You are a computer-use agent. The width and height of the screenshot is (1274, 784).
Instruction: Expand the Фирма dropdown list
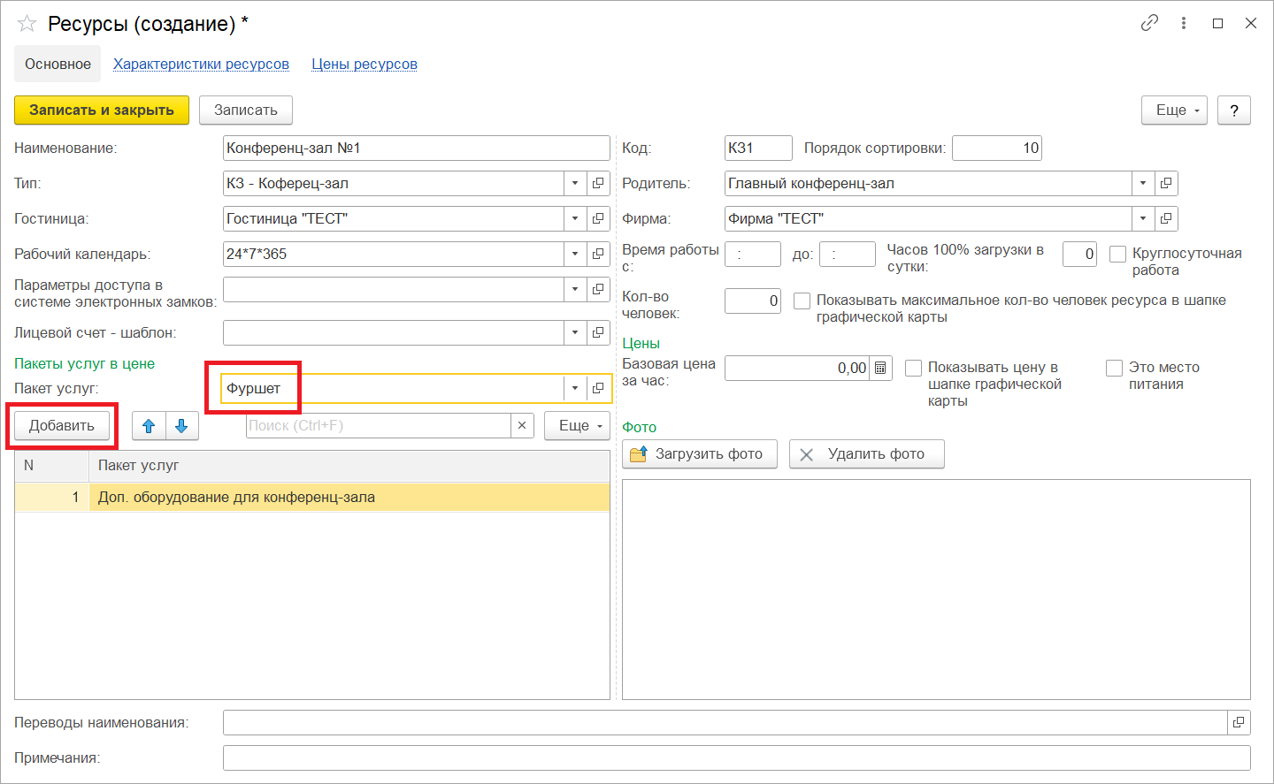(1143, 218)
